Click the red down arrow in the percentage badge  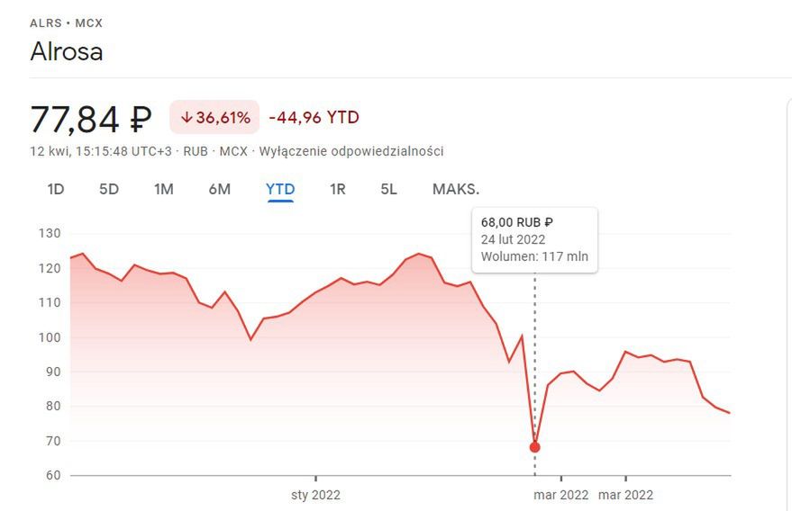coord(187,118)
